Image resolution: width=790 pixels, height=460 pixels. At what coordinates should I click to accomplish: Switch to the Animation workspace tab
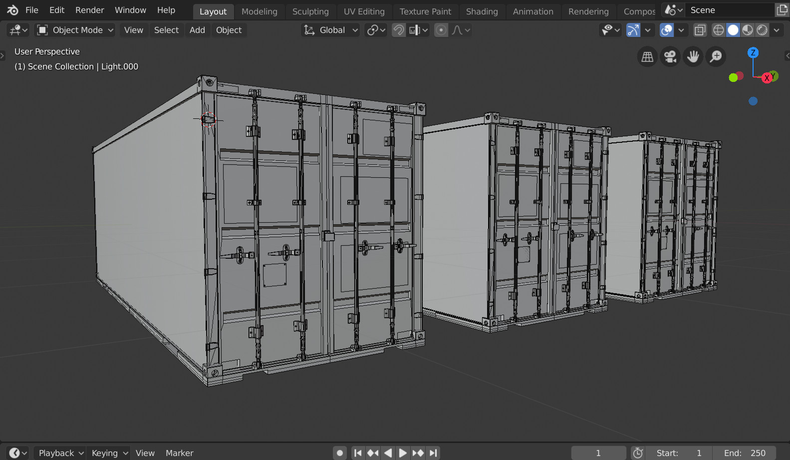533,11
